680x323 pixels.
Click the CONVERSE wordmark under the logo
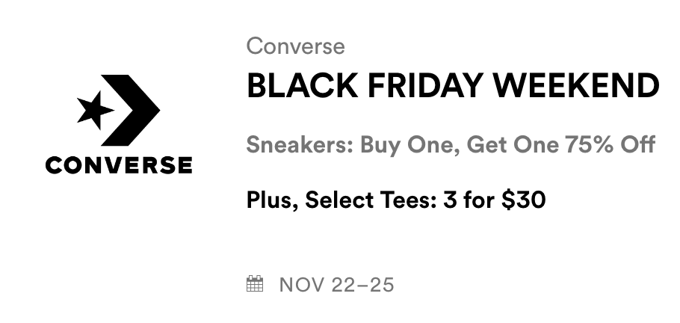coord(118,164)
